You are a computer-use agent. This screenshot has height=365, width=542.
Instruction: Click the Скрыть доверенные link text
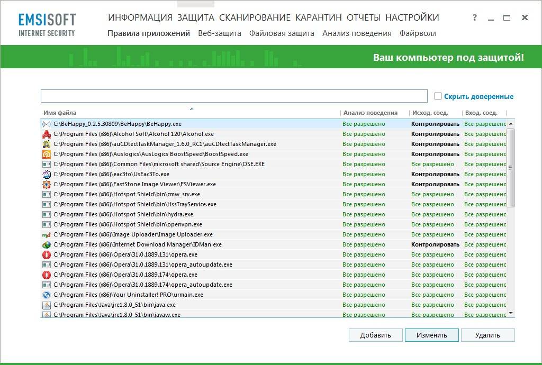(x=478, y=96)
